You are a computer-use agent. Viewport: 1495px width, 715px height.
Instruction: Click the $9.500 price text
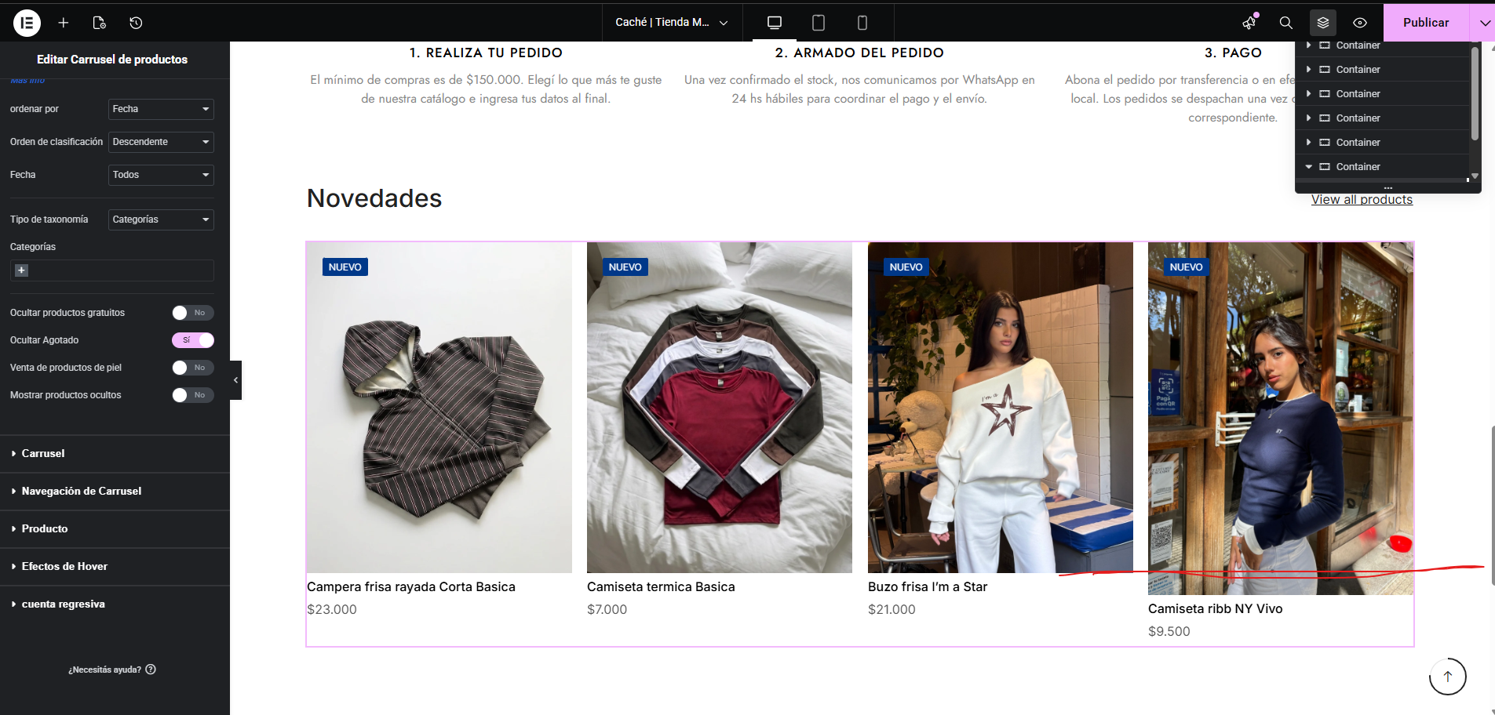coord(1169,632)
